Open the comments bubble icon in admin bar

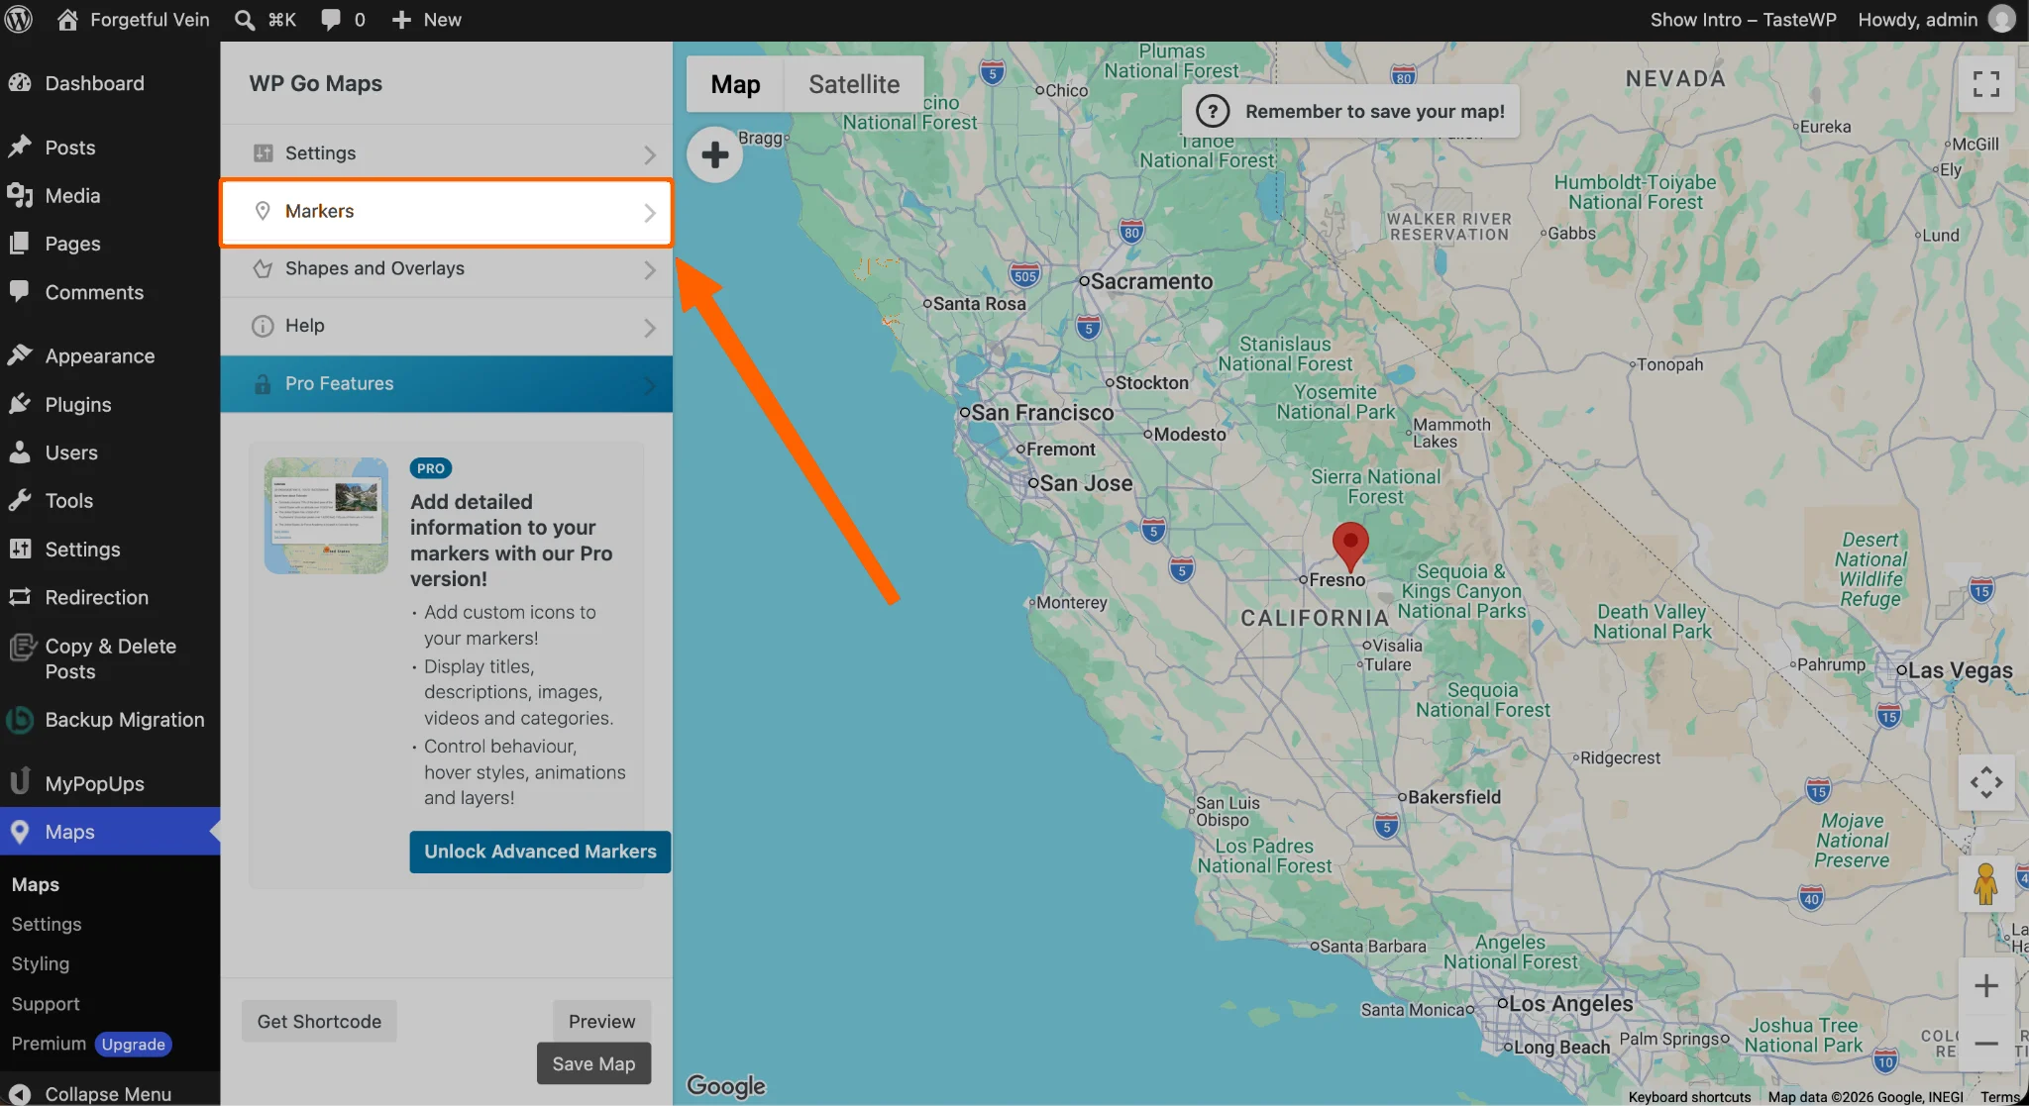coord(331,20)
